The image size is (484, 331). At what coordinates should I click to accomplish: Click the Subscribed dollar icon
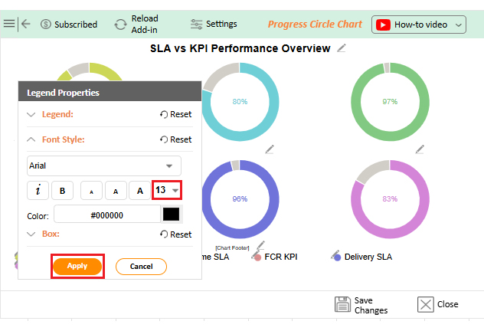tap(46, 25)
